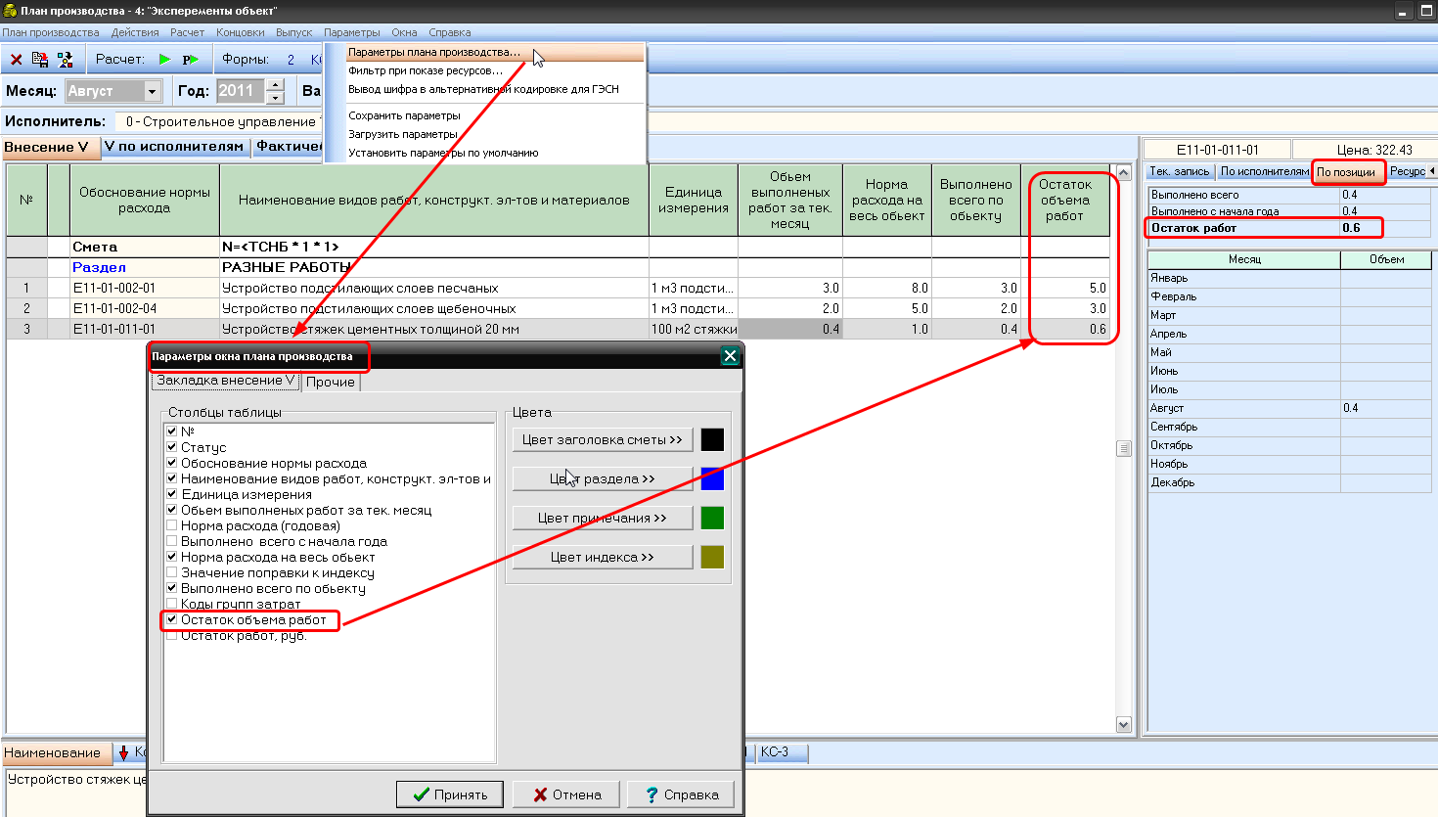Open the Месяц dropdown showing Август
This screenshot has width=1438, height=817.
(152, 91)
